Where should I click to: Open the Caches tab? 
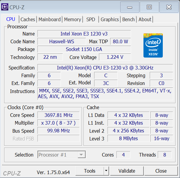tap(28, 19)
